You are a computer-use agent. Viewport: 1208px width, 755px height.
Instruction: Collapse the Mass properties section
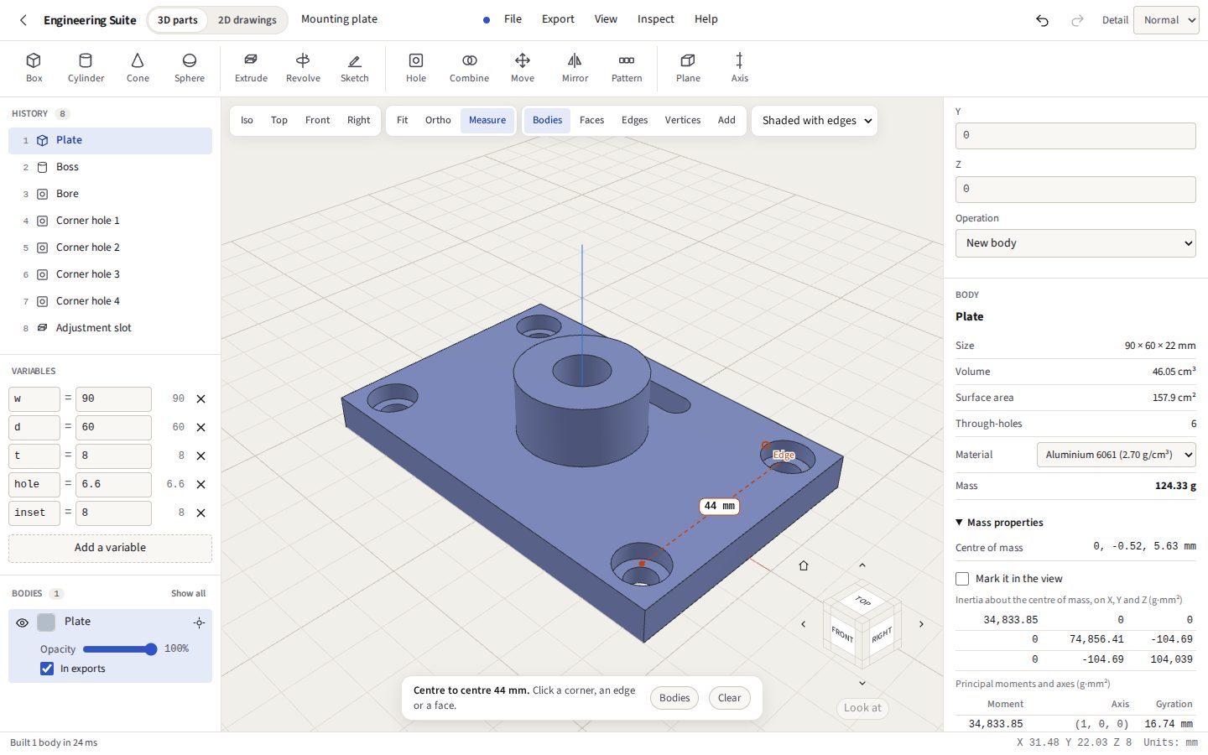[999, 523]
